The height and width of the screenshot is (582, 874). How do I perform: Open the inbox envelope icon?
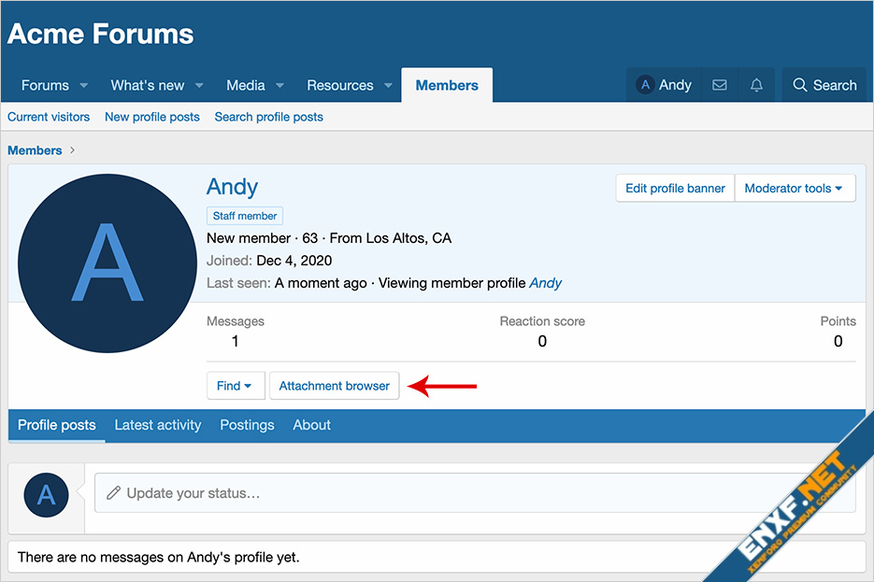click(719, 85)
